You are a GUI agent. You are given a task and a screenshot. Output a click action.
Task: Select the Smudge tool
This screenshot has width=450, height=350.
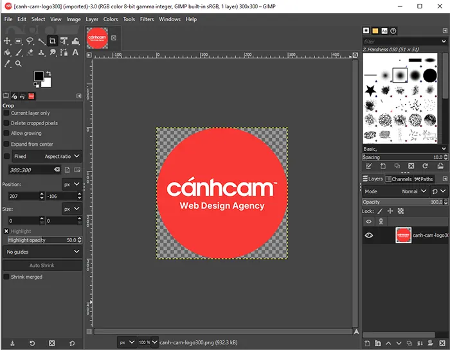click(53, 53)
